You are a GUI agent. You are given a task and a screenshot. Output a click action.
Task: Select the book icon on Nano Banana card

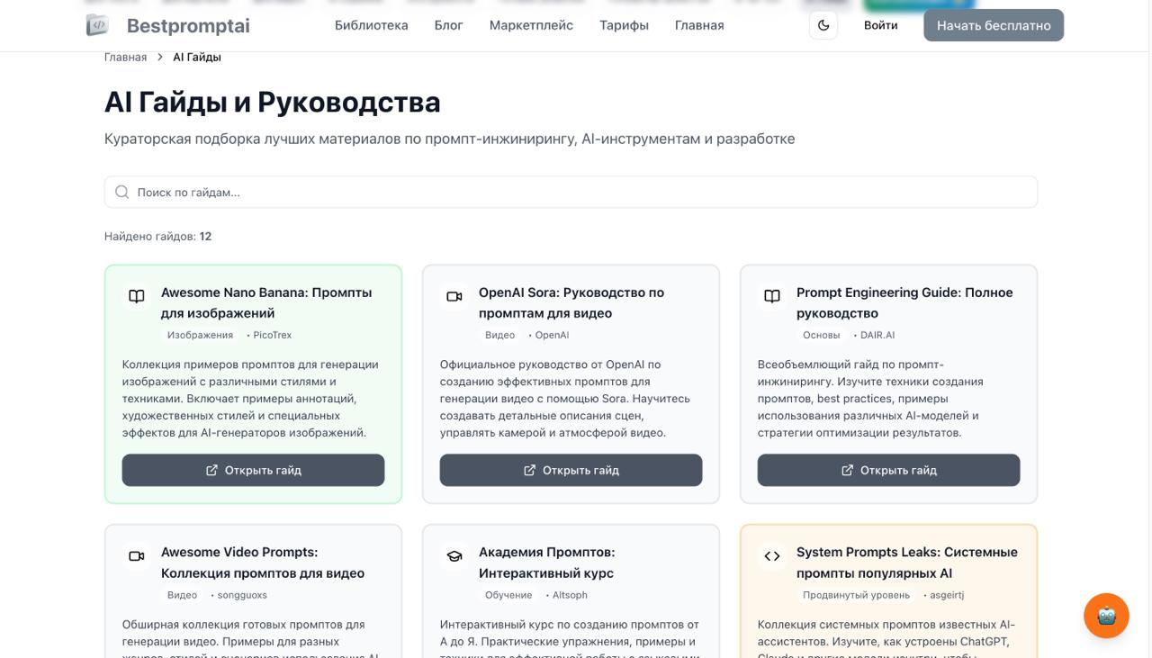click(x=136, y=294)
